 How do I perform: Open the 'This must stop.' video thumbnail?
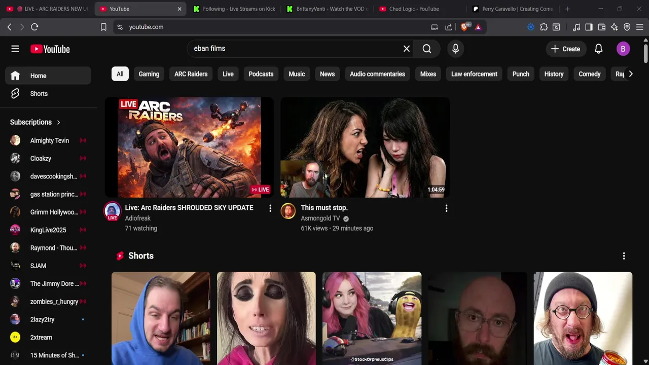pos(365,147)
